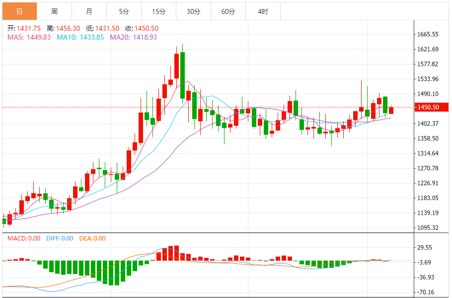Select the 日 daily chart tab

pos(19,11)
